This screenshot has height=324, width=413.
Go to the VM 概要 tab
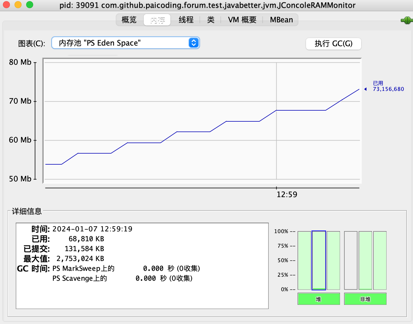coord(242,20)
